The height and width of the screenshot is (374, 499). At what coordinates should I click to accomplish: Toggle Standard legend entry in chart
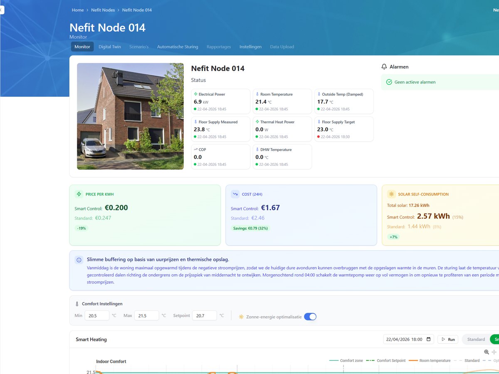tap(467, 361)
